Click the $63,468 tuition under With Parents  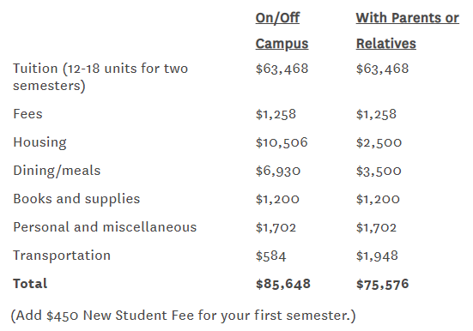point(383,69)
